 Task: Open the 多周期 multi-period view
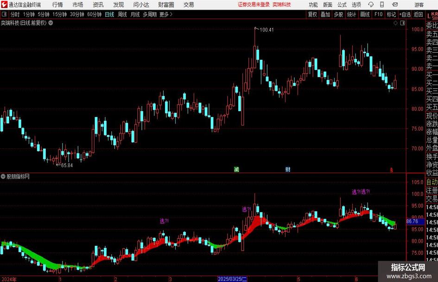pos(150,14)
